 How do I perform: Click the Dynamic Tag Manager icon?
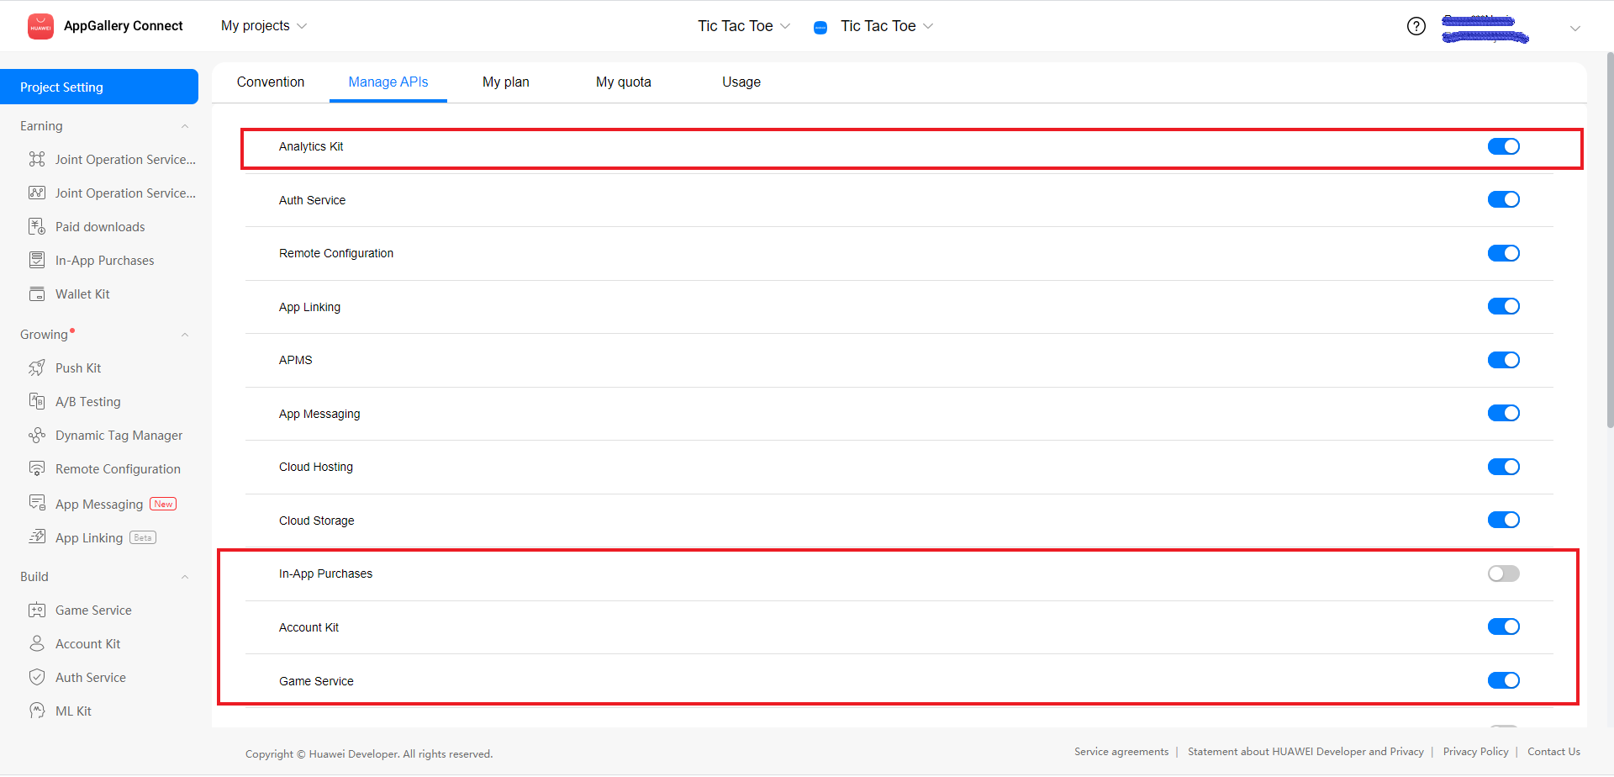tap(37, 436)
